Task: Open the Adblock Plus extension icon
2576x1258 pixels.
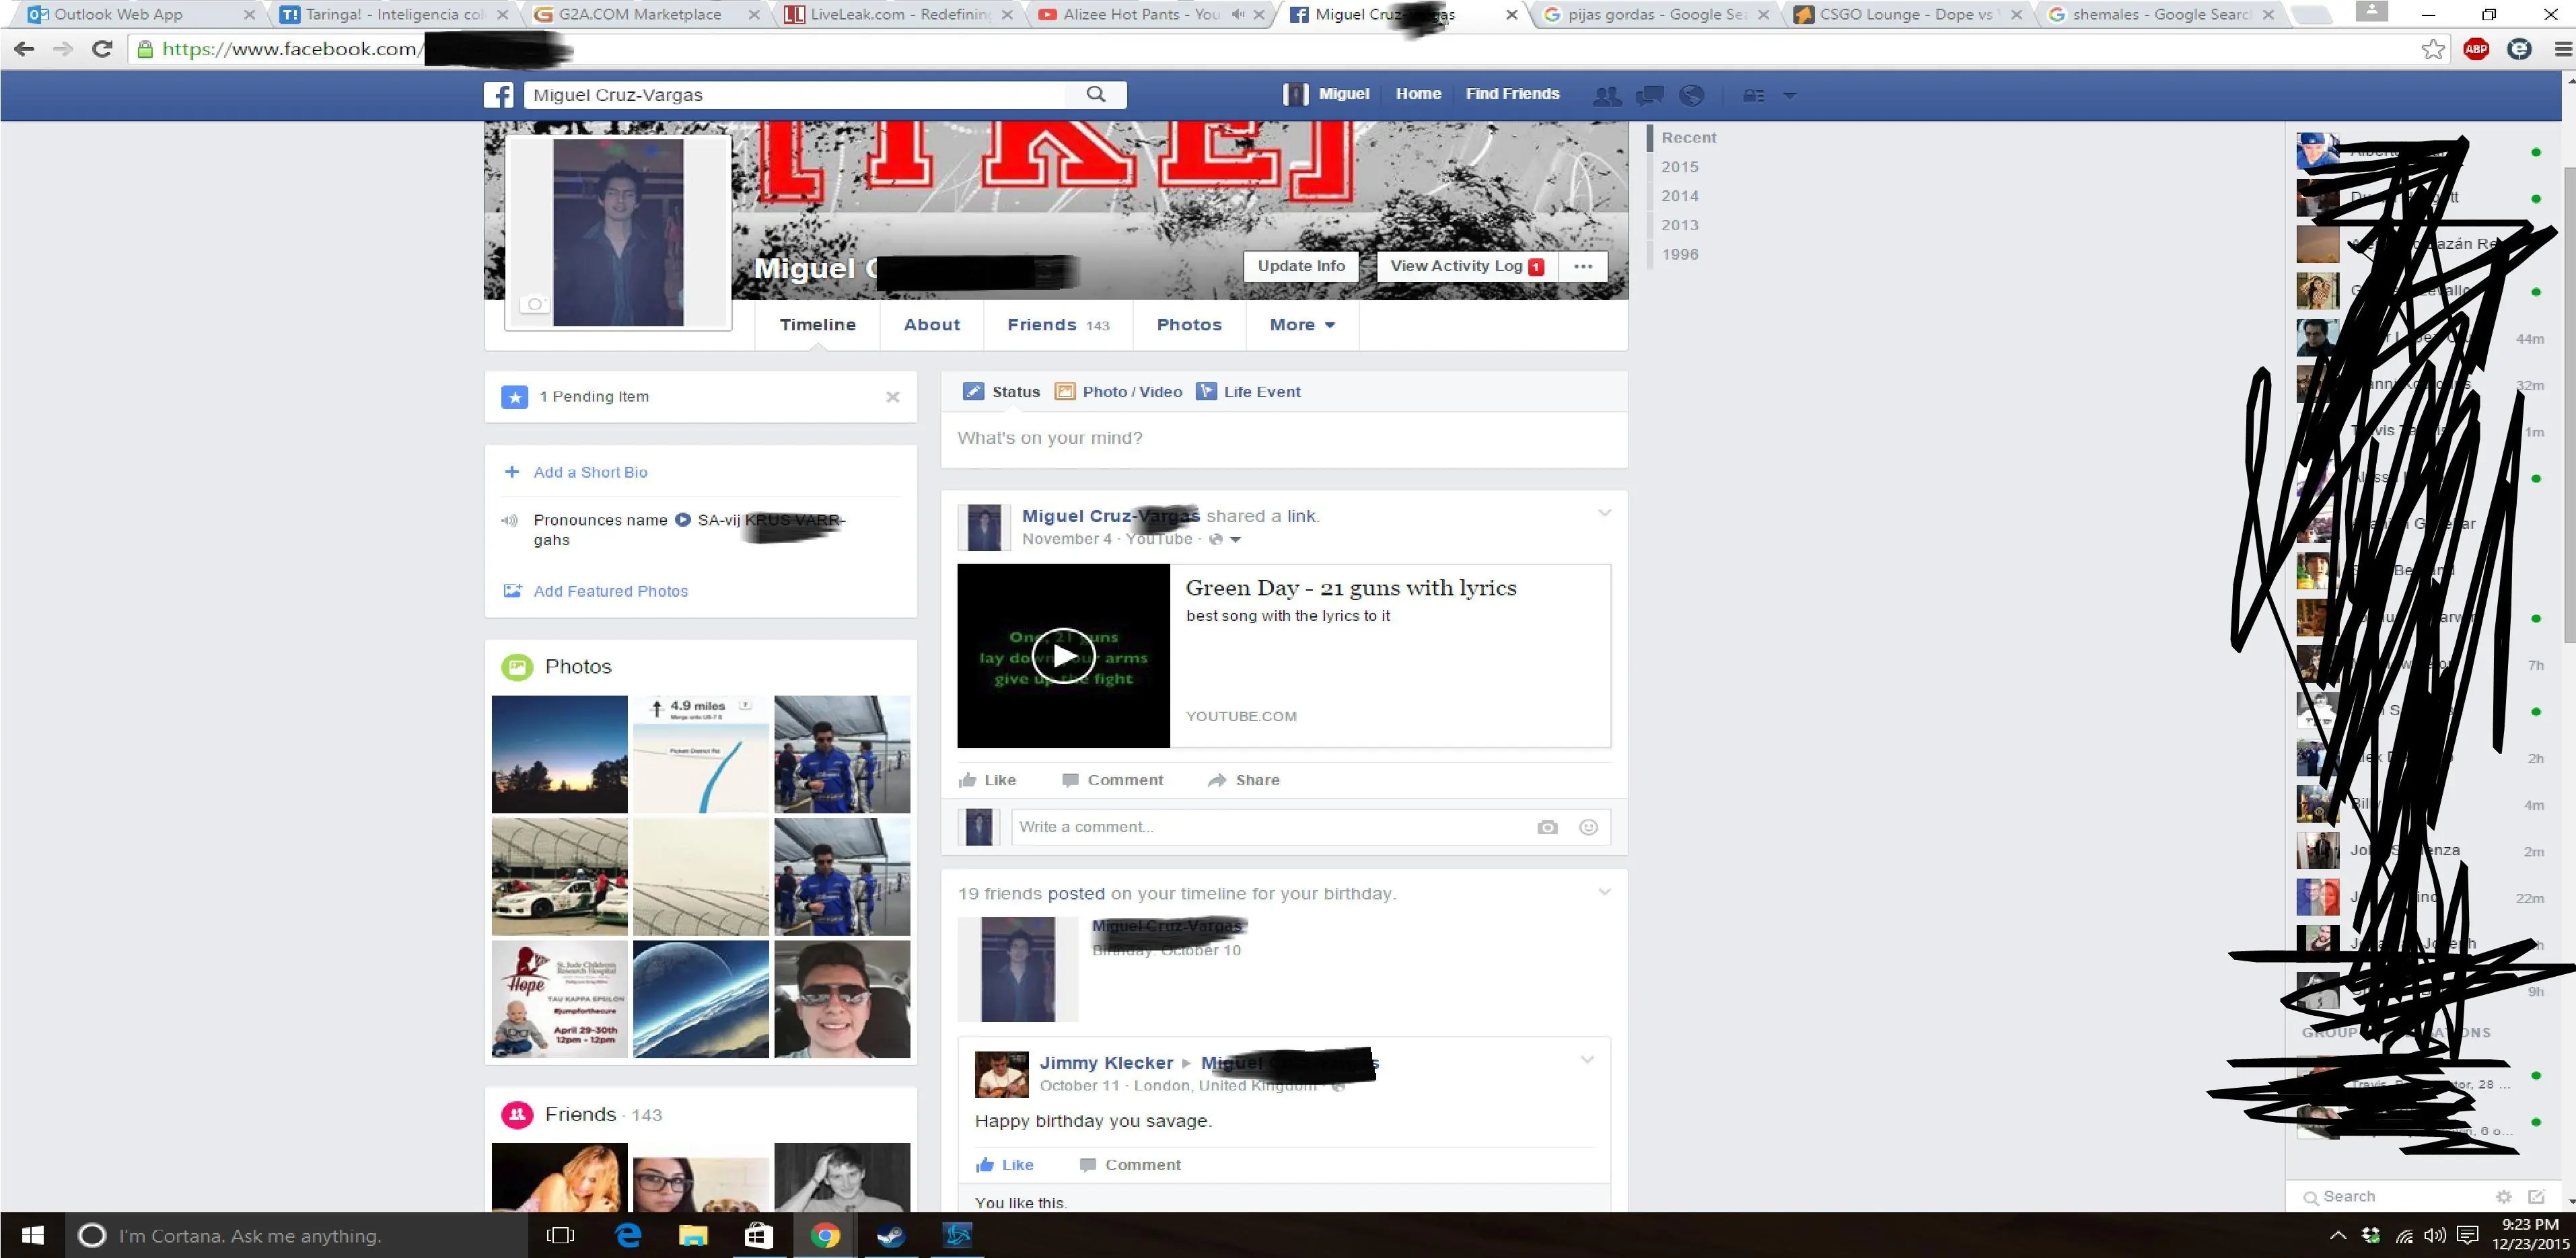Action: tap(2476, 49)
